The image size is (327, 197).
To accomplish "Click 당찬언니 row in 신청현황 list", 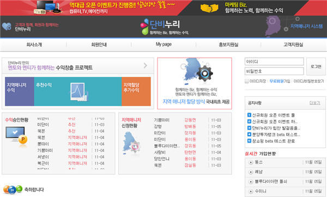I will coord(187,159).
